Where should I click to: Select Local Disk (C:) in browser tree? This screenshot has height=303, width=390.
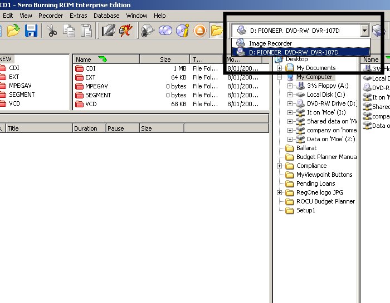point(326,95)
